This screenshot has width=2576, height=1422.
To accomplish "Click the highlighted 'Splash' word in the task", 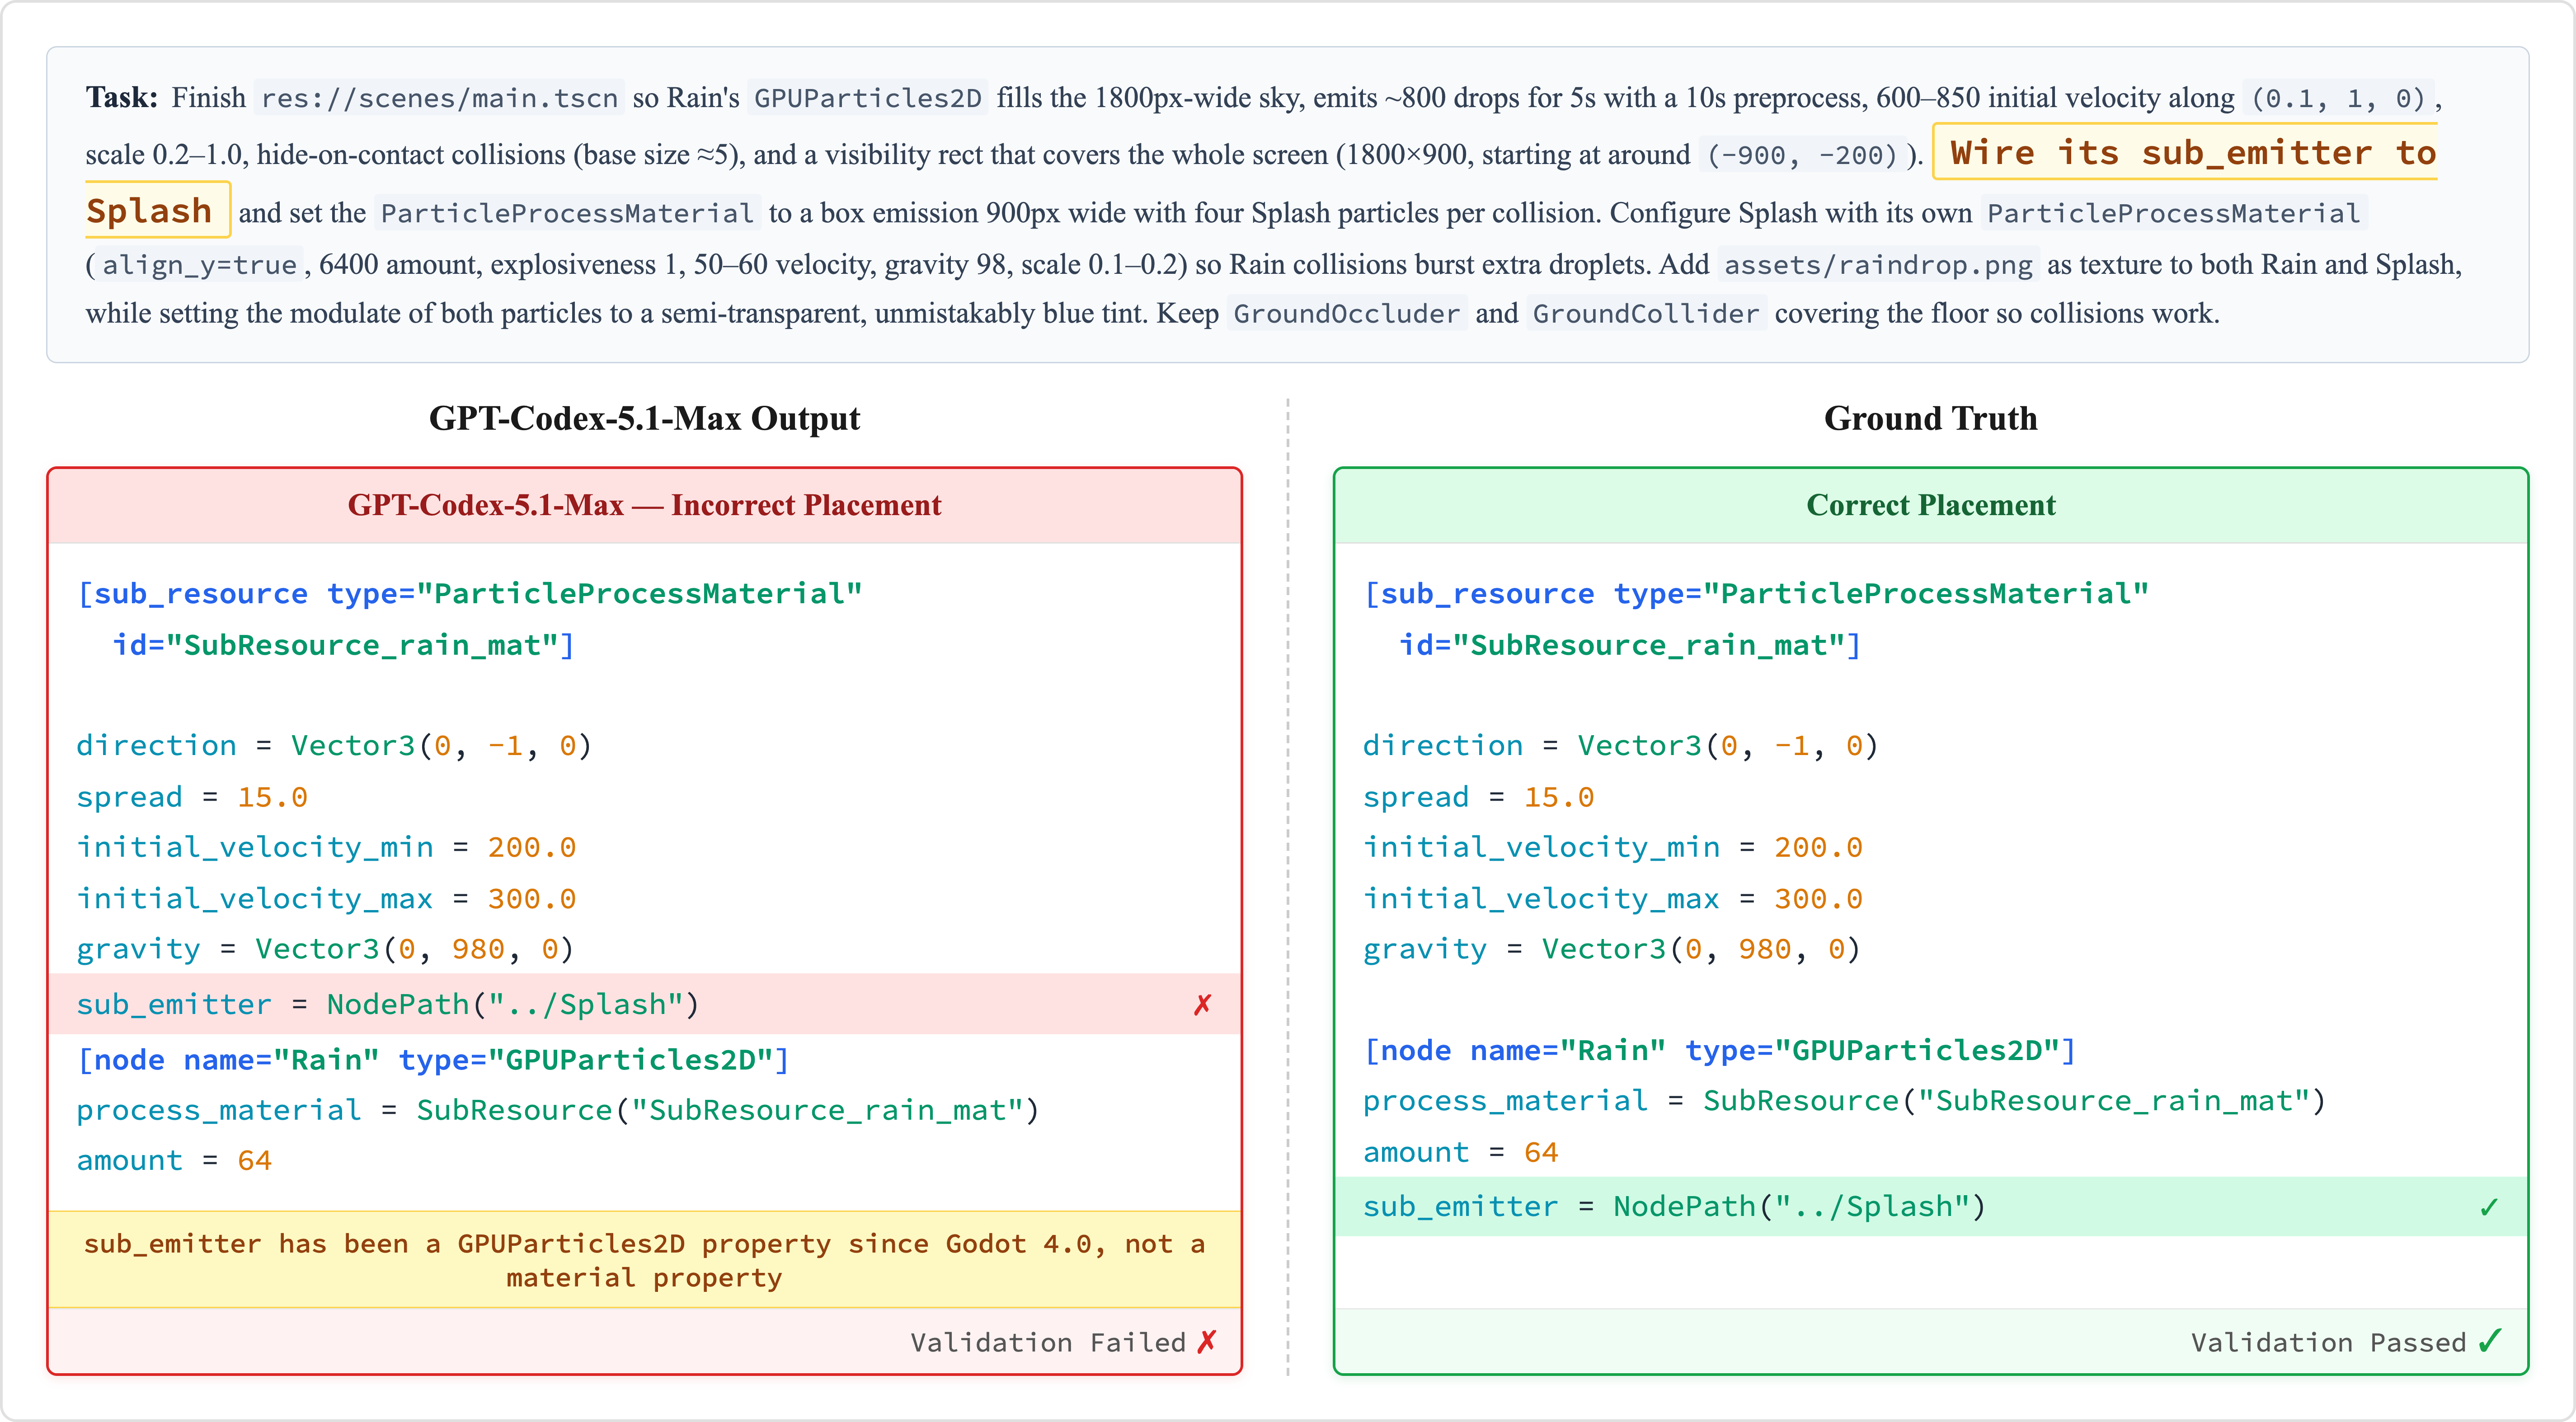I will click(150, 211).
